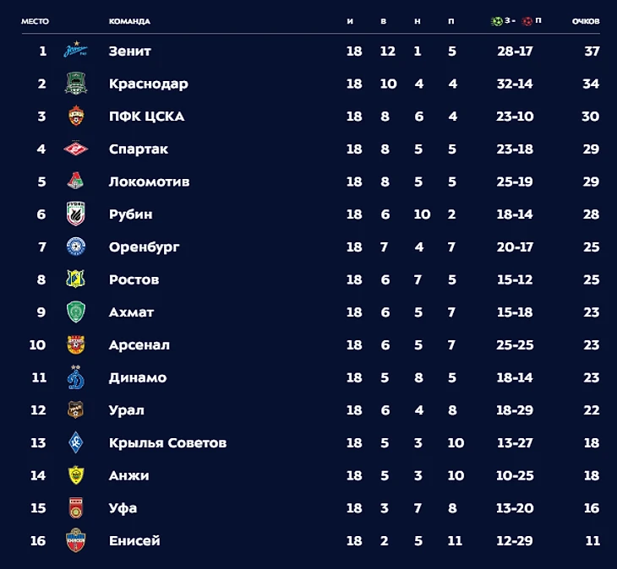Screen dimensions: 617x569
Task: Sort by the ОЧКОВ column header
Action: (585, 21)
